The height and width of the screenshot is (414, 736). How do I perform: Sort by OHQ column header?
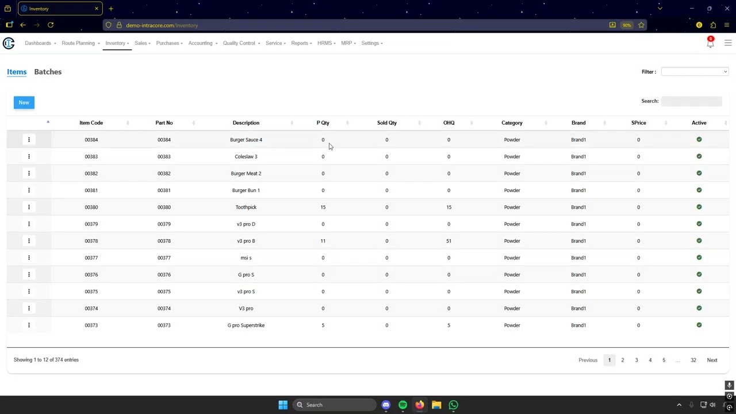[449, 122]
